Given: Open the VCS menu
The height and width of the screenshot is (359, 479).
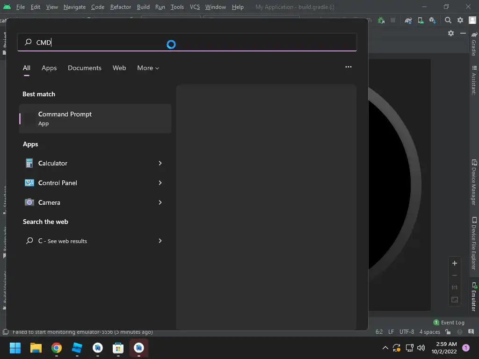Looking at the screenshot, I should [x=195, y=7].
